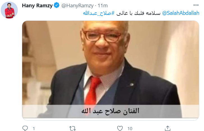
Task: Click the red tie in the attached photo
Action: click(x=92, y=91)
